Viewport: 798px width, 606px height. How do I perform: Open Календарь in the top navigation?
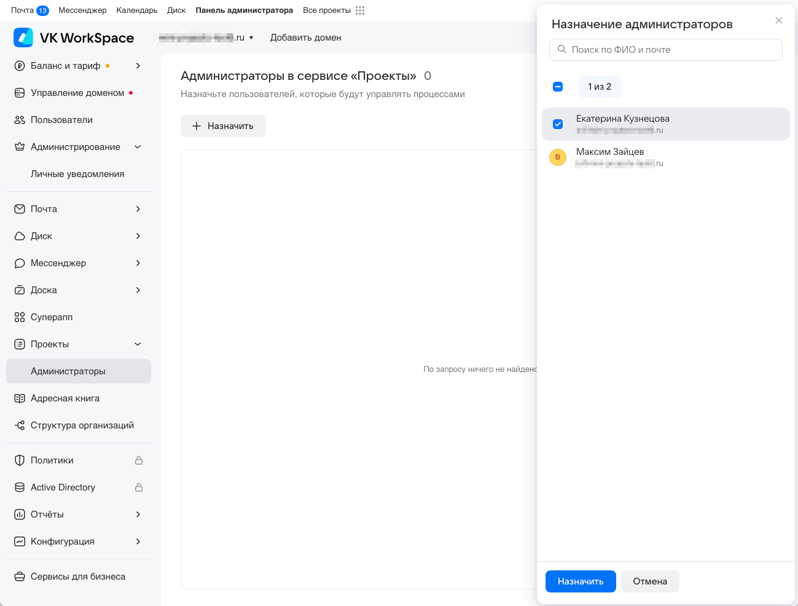(136, 10)
